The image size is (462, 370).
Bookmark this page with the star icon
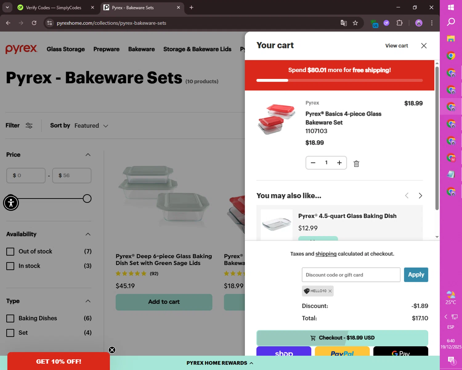click(355, 23)
